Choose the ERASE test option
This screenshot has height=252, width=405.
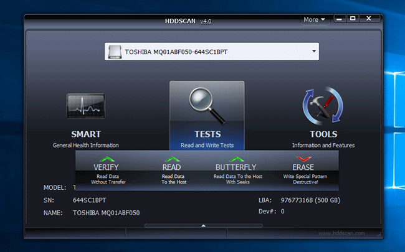coord(303,167)
